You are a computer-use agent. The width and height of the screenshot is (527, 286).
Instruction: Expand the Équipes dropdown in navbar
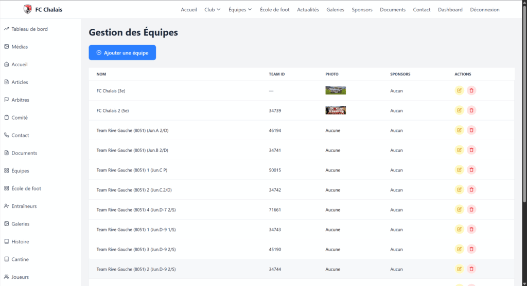[240, 9]
